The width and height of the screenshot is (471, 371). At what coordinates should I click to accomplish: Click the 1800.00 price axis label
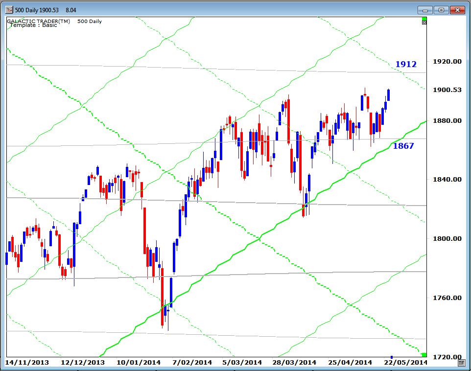click(x=447, y=238)
